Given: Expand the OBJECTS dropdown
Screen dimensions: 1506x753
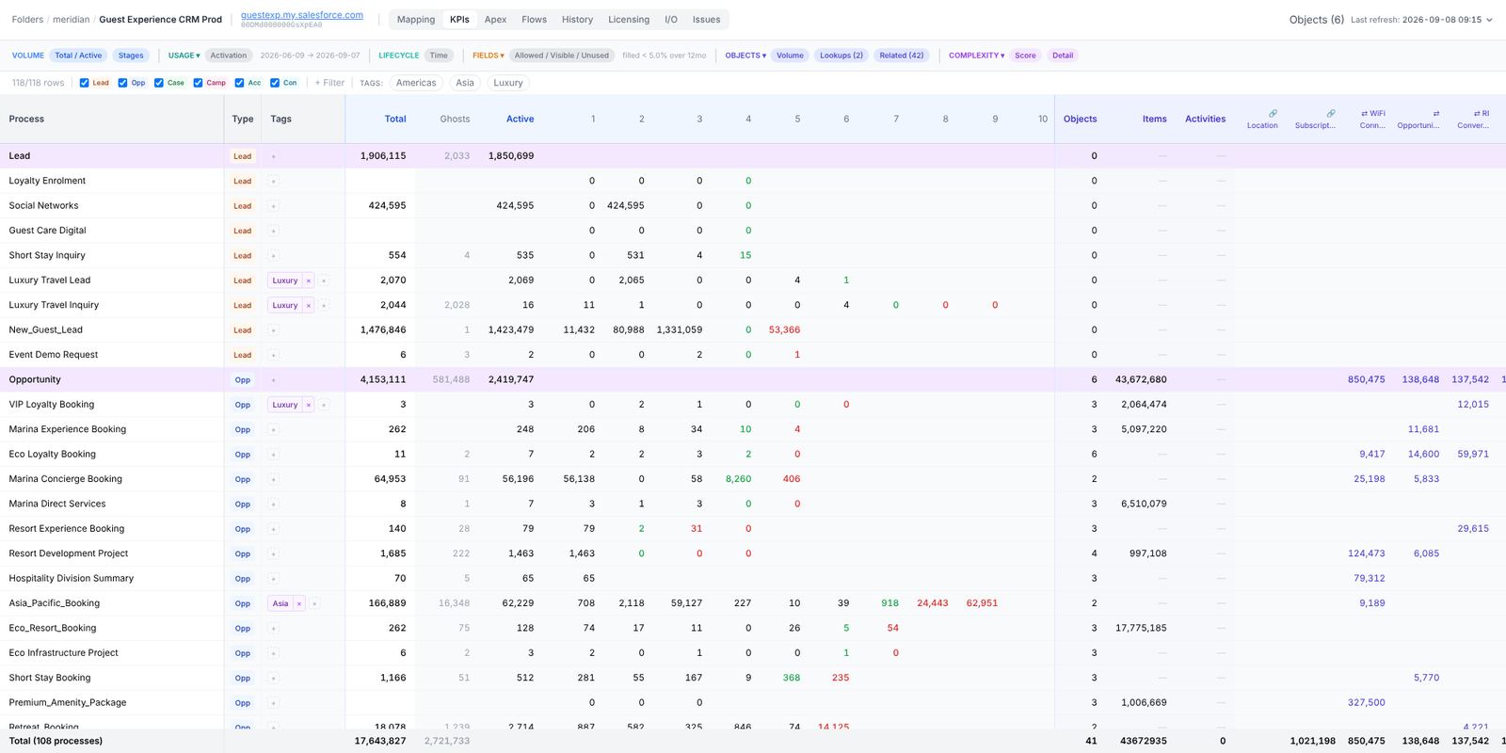Looking at the screenshot, I should pos(745,56).
